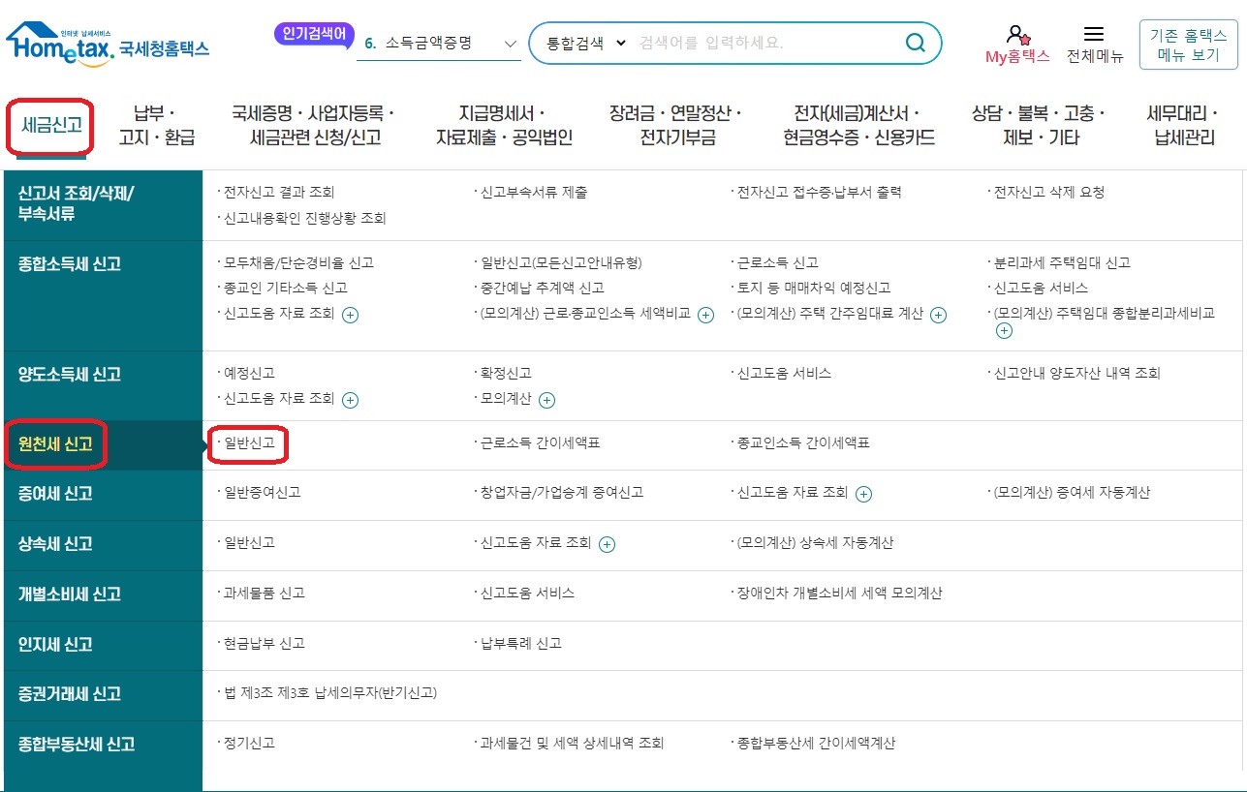This screenshot has width=1247, height=792.
Task: Open 과세물품 신고 link
Action: [265, 594]
